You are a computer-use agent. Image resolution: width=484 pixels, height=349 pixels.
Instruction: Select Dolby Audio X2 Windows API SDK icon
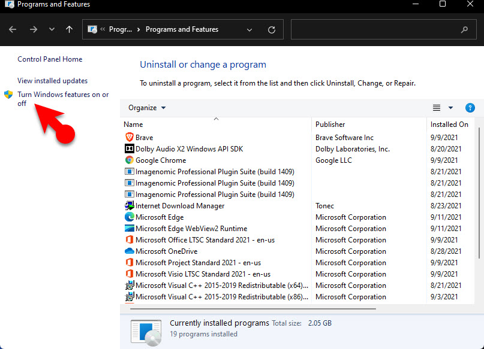coord(130,149)
